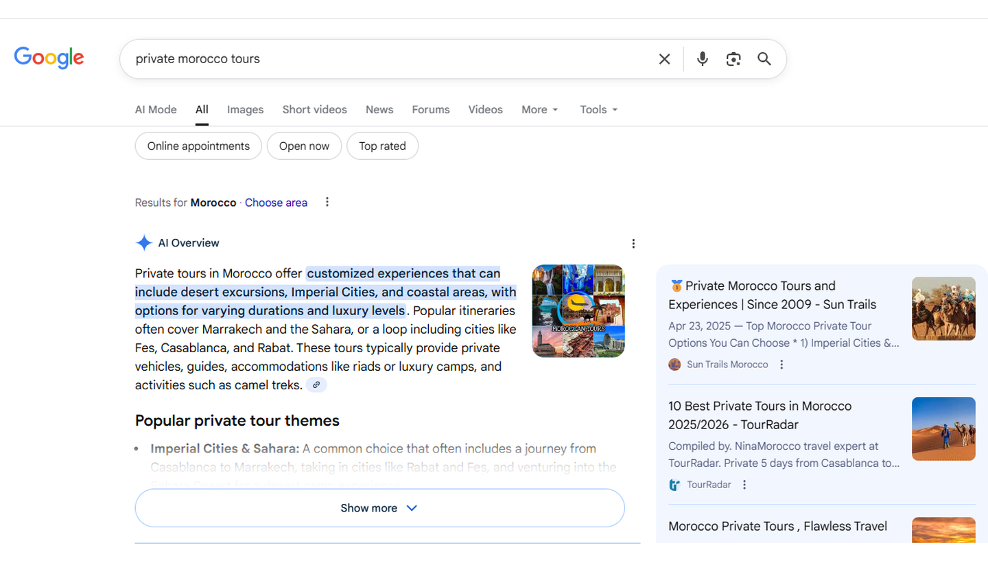Open Morocco Private Tours, Flawless Travel link
This screenshot has height=563, width=988.
click(x=778, y=527)
